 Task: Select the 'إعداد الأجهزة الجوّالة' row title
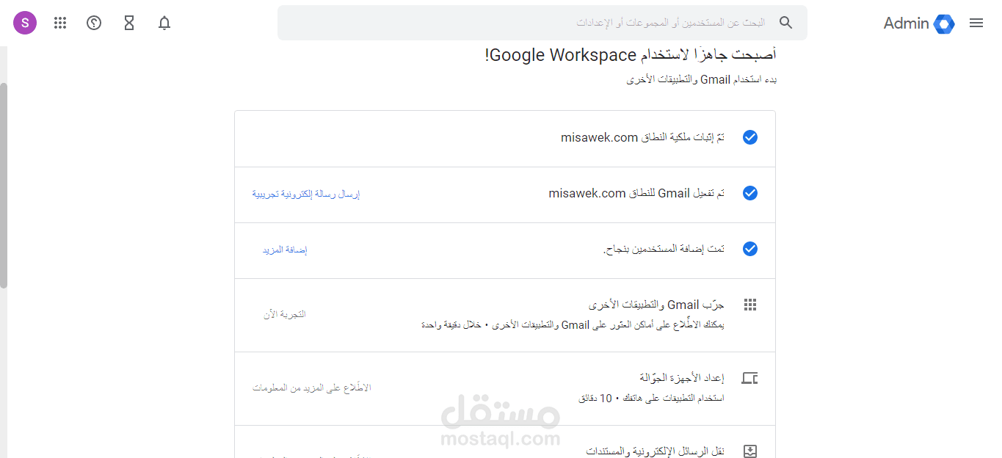click(x=682, y=378)
